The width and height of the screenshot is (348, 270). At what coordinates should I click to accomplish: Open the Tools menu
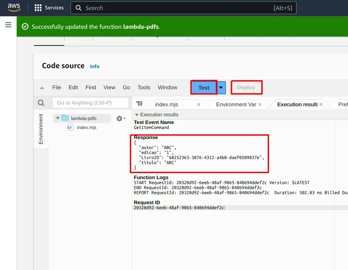click(x=144, y=87)
